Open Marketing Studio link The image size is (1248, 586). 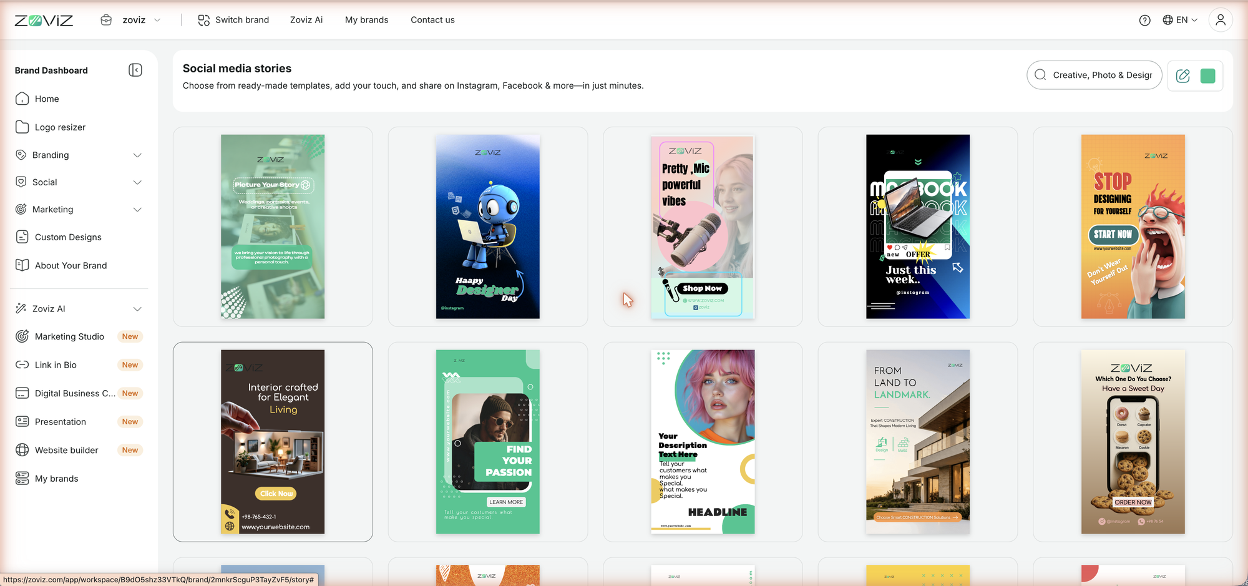point(69,336)
